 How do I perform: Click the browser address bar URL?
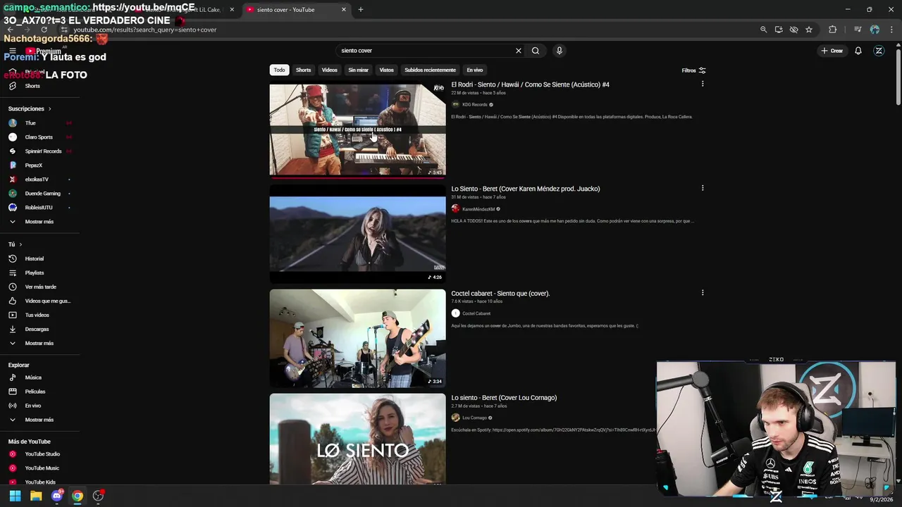click(x=144, y=30)
